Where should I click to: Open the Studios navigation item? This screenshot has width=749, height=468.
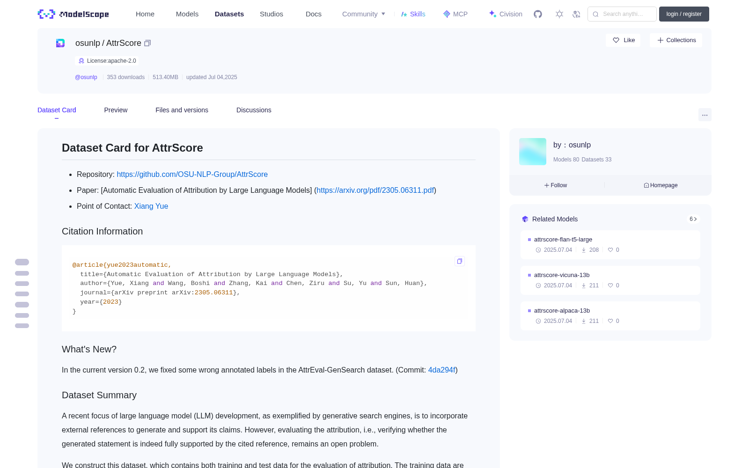click(x=272, y=14)
